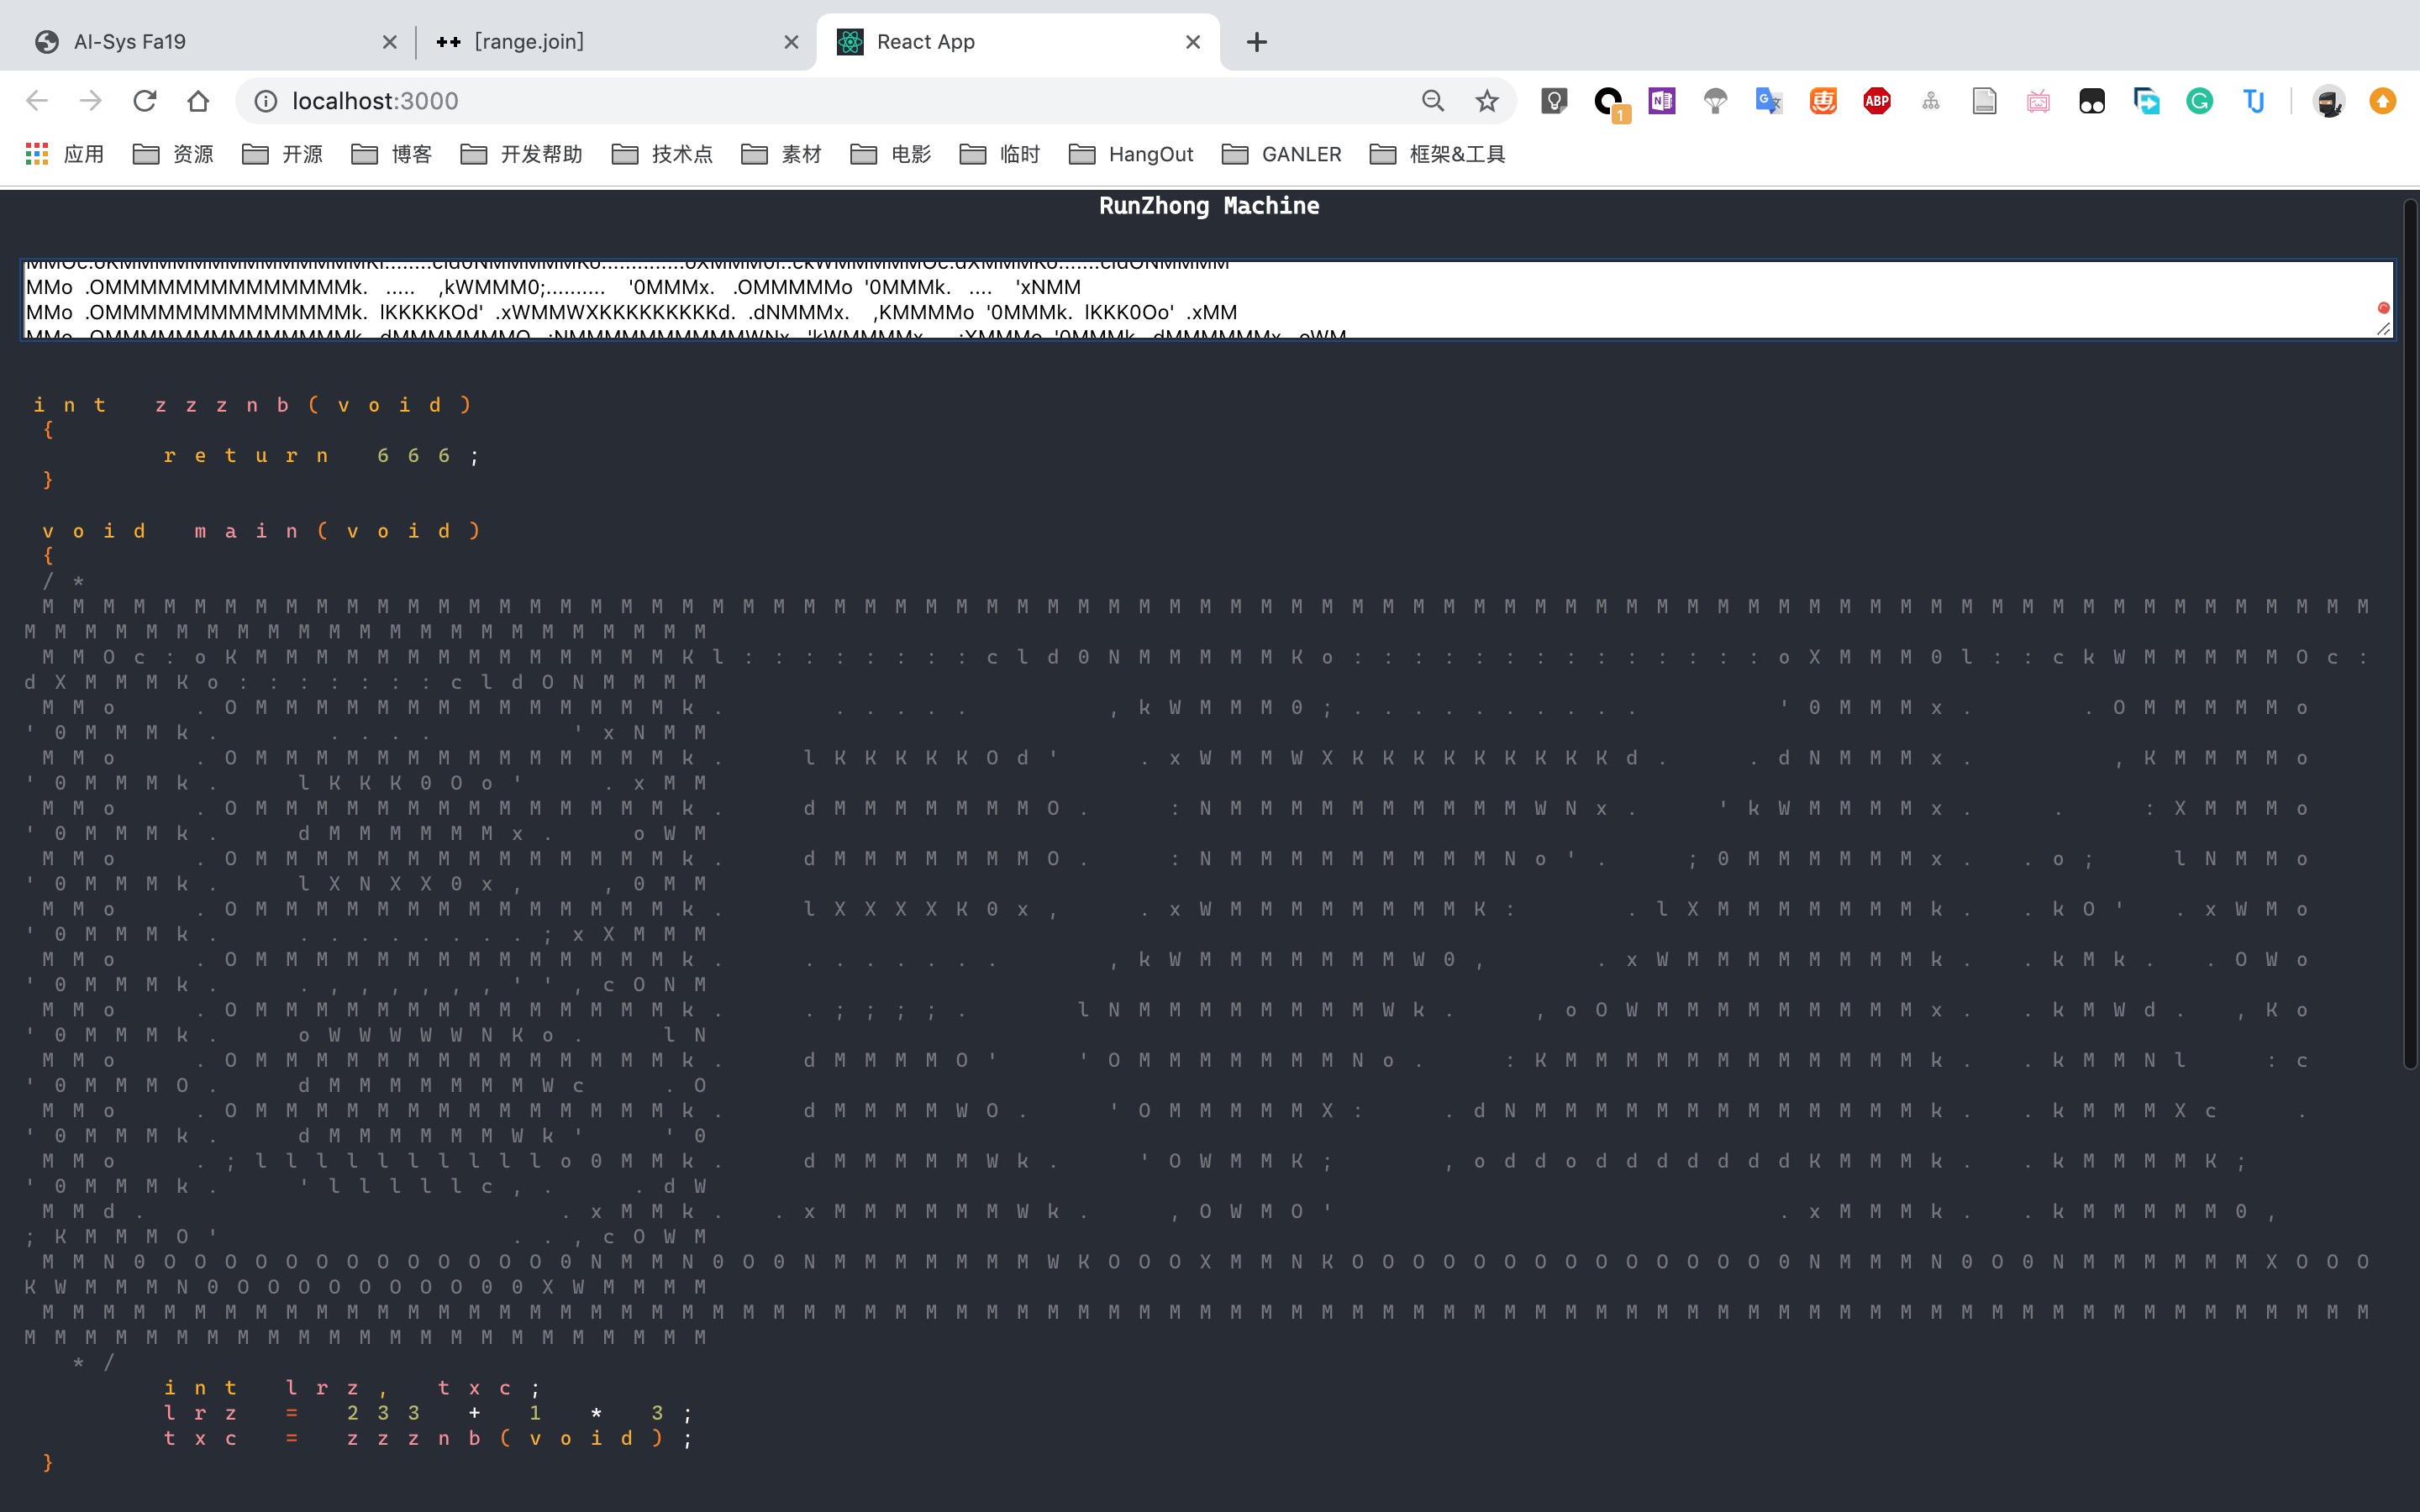The height and width of the screenshot is (1512, 2420).
Task: Open the Grammarly extension
Action: [x=2198, y=101]
